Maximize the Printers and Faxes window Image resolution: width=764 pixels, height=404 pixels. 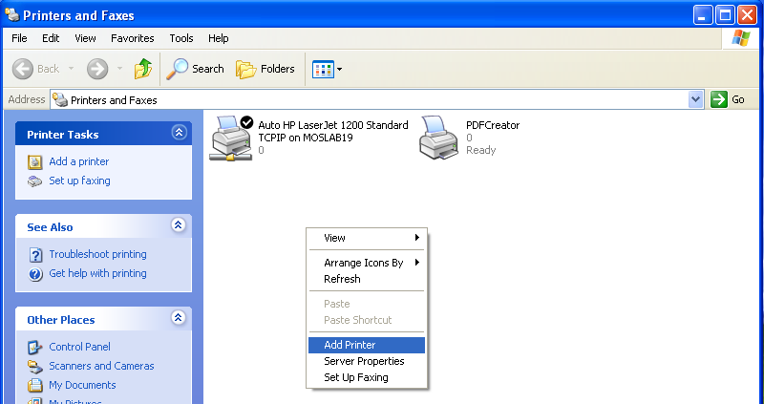point(725,15)
